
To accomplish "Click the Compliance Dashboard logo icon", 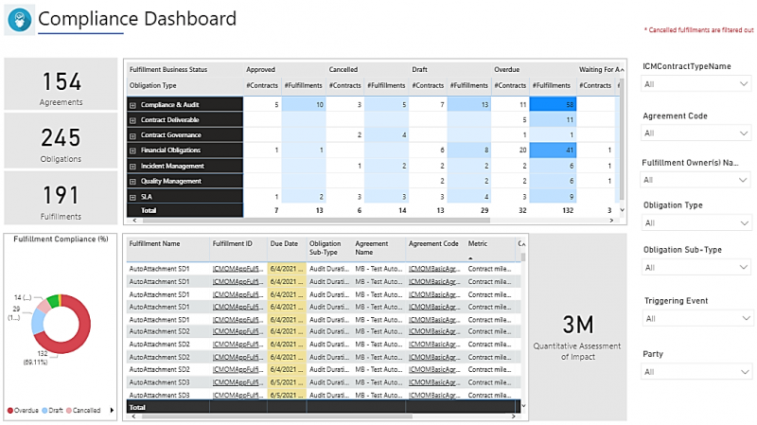I will click(20, 20).
